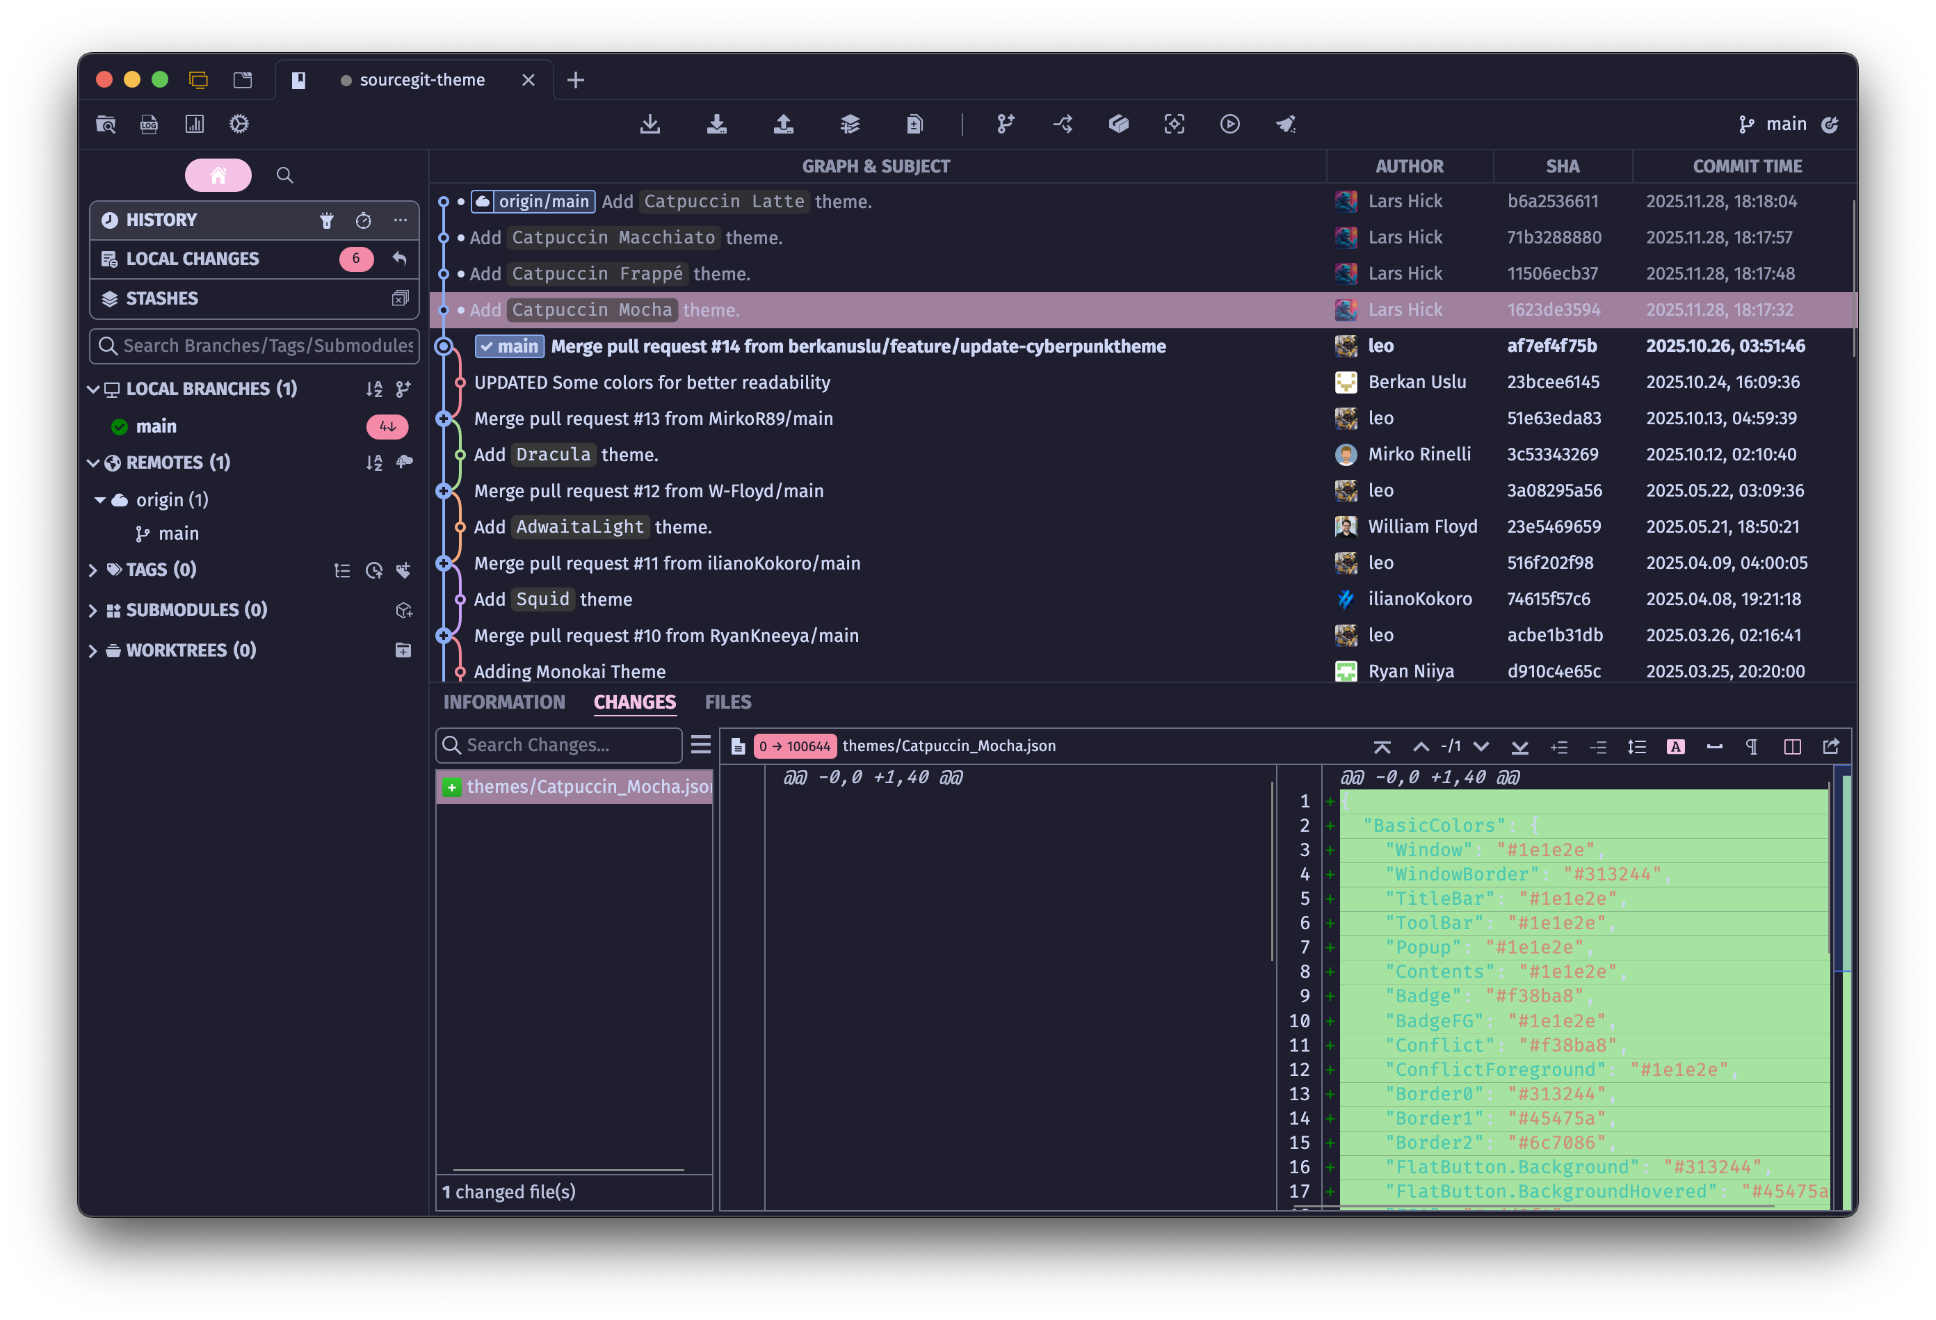Open the STASHES view
This screenshot has width=1936, height=1320.
pyautogui.click(x=163, y=298)
